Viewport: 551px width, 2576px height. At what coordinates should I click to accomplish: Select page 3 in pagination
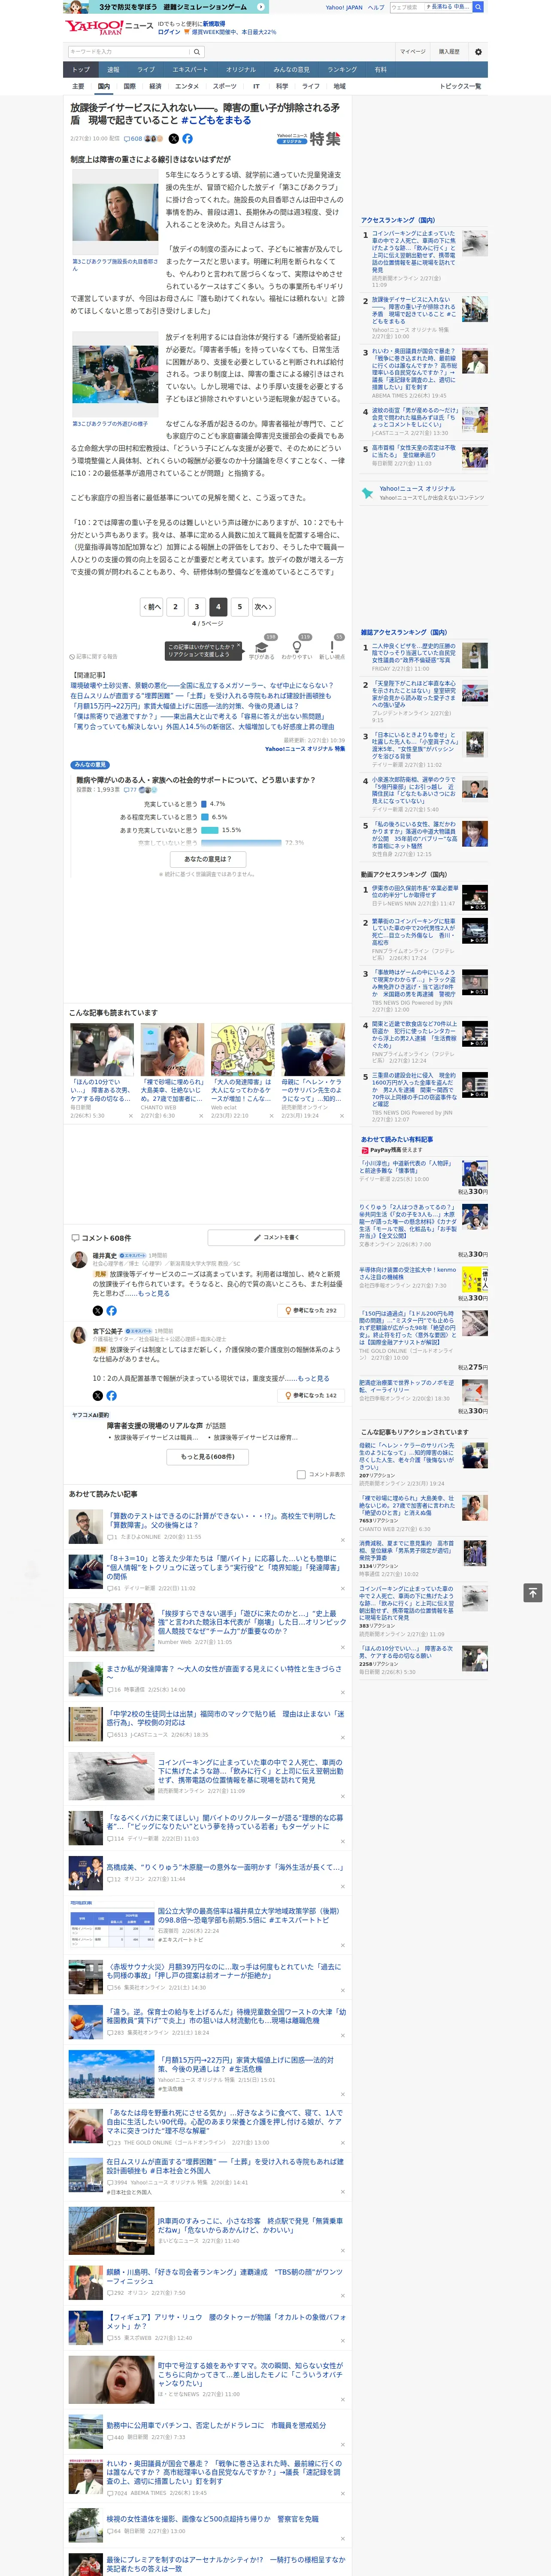click(x=197, y=607)
